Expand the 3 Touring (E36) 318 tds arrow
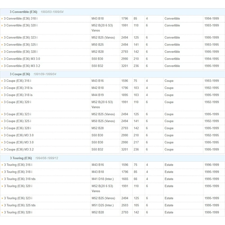225x225 pixels. [2, 179]
